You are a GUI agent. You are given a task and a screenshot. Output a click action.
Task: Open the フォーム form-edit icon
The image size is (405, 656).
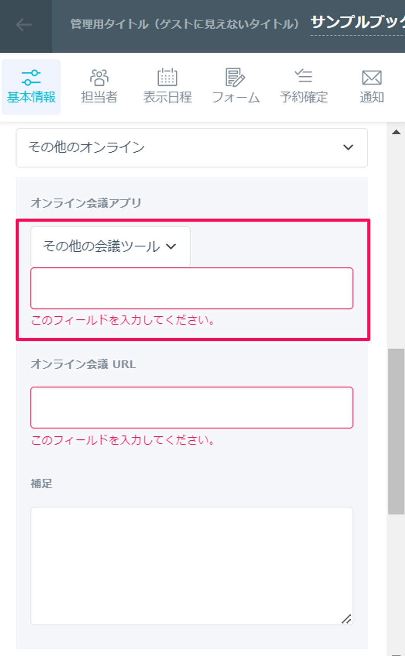(235, 77)
